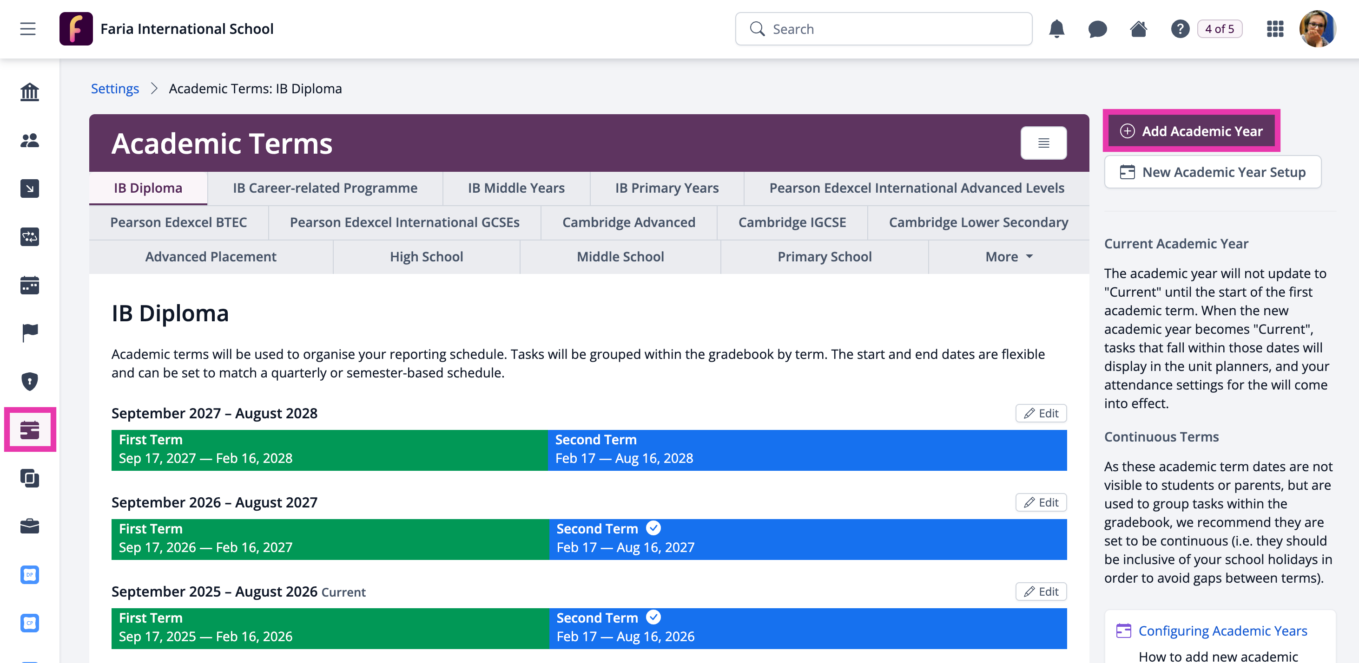Follow the Settings breadcrumb link

[115, 89]
